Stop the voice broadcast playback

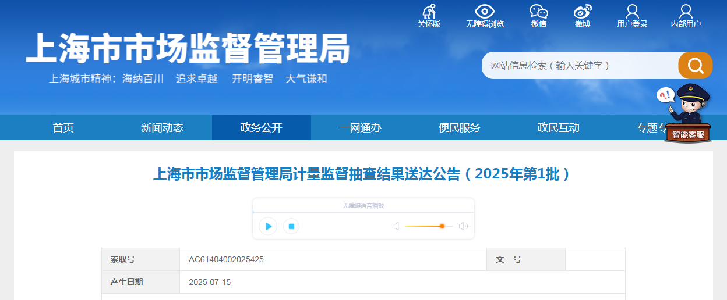(x=292, y=226)
